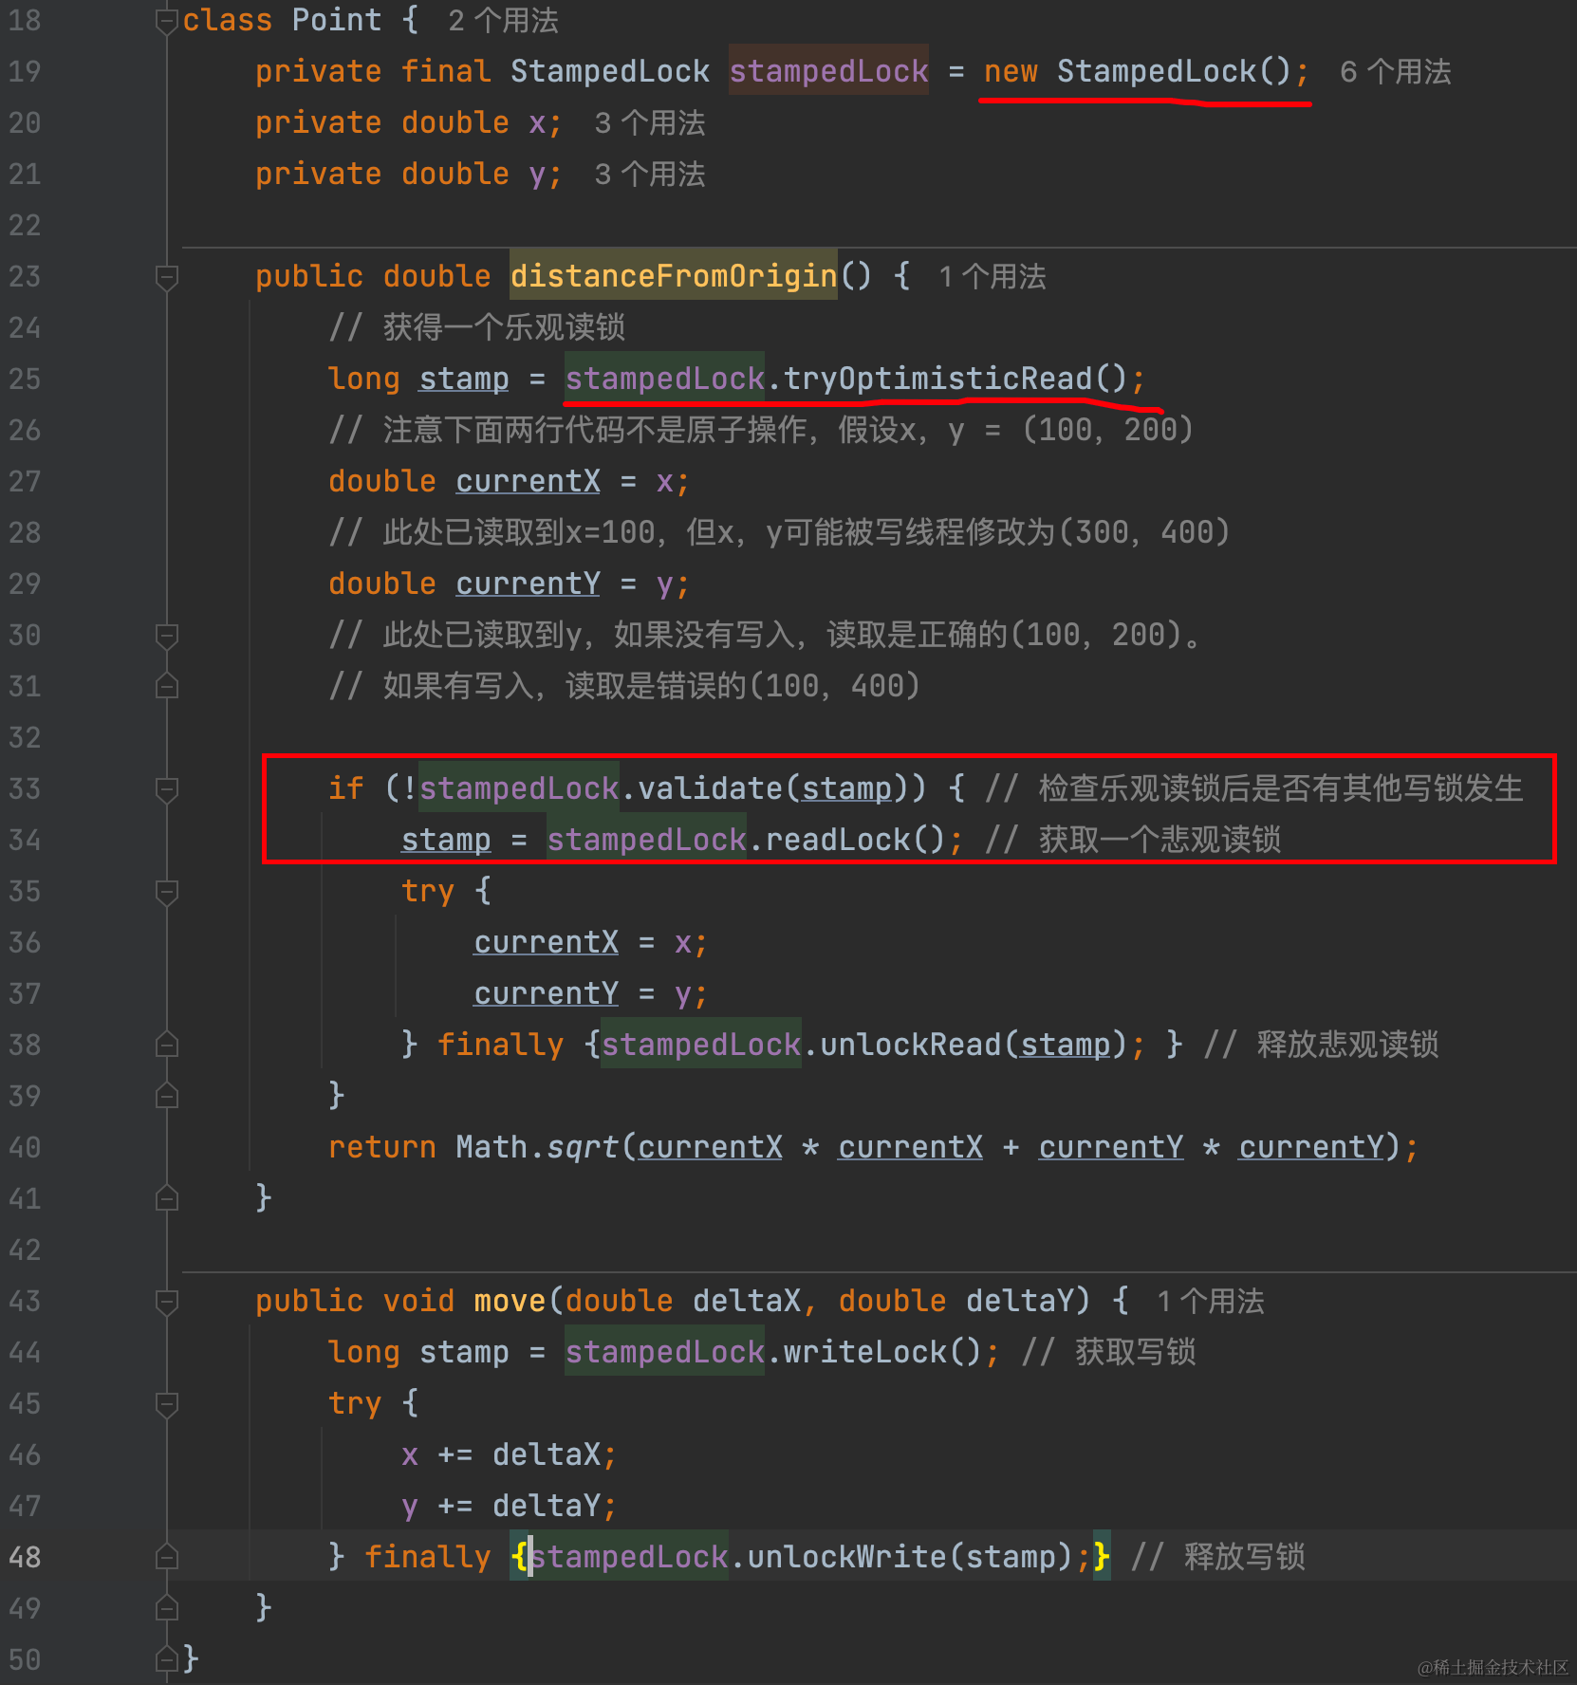
Task: Open the '3 个用法' usages hint for field y
Action: click(650, 174)
